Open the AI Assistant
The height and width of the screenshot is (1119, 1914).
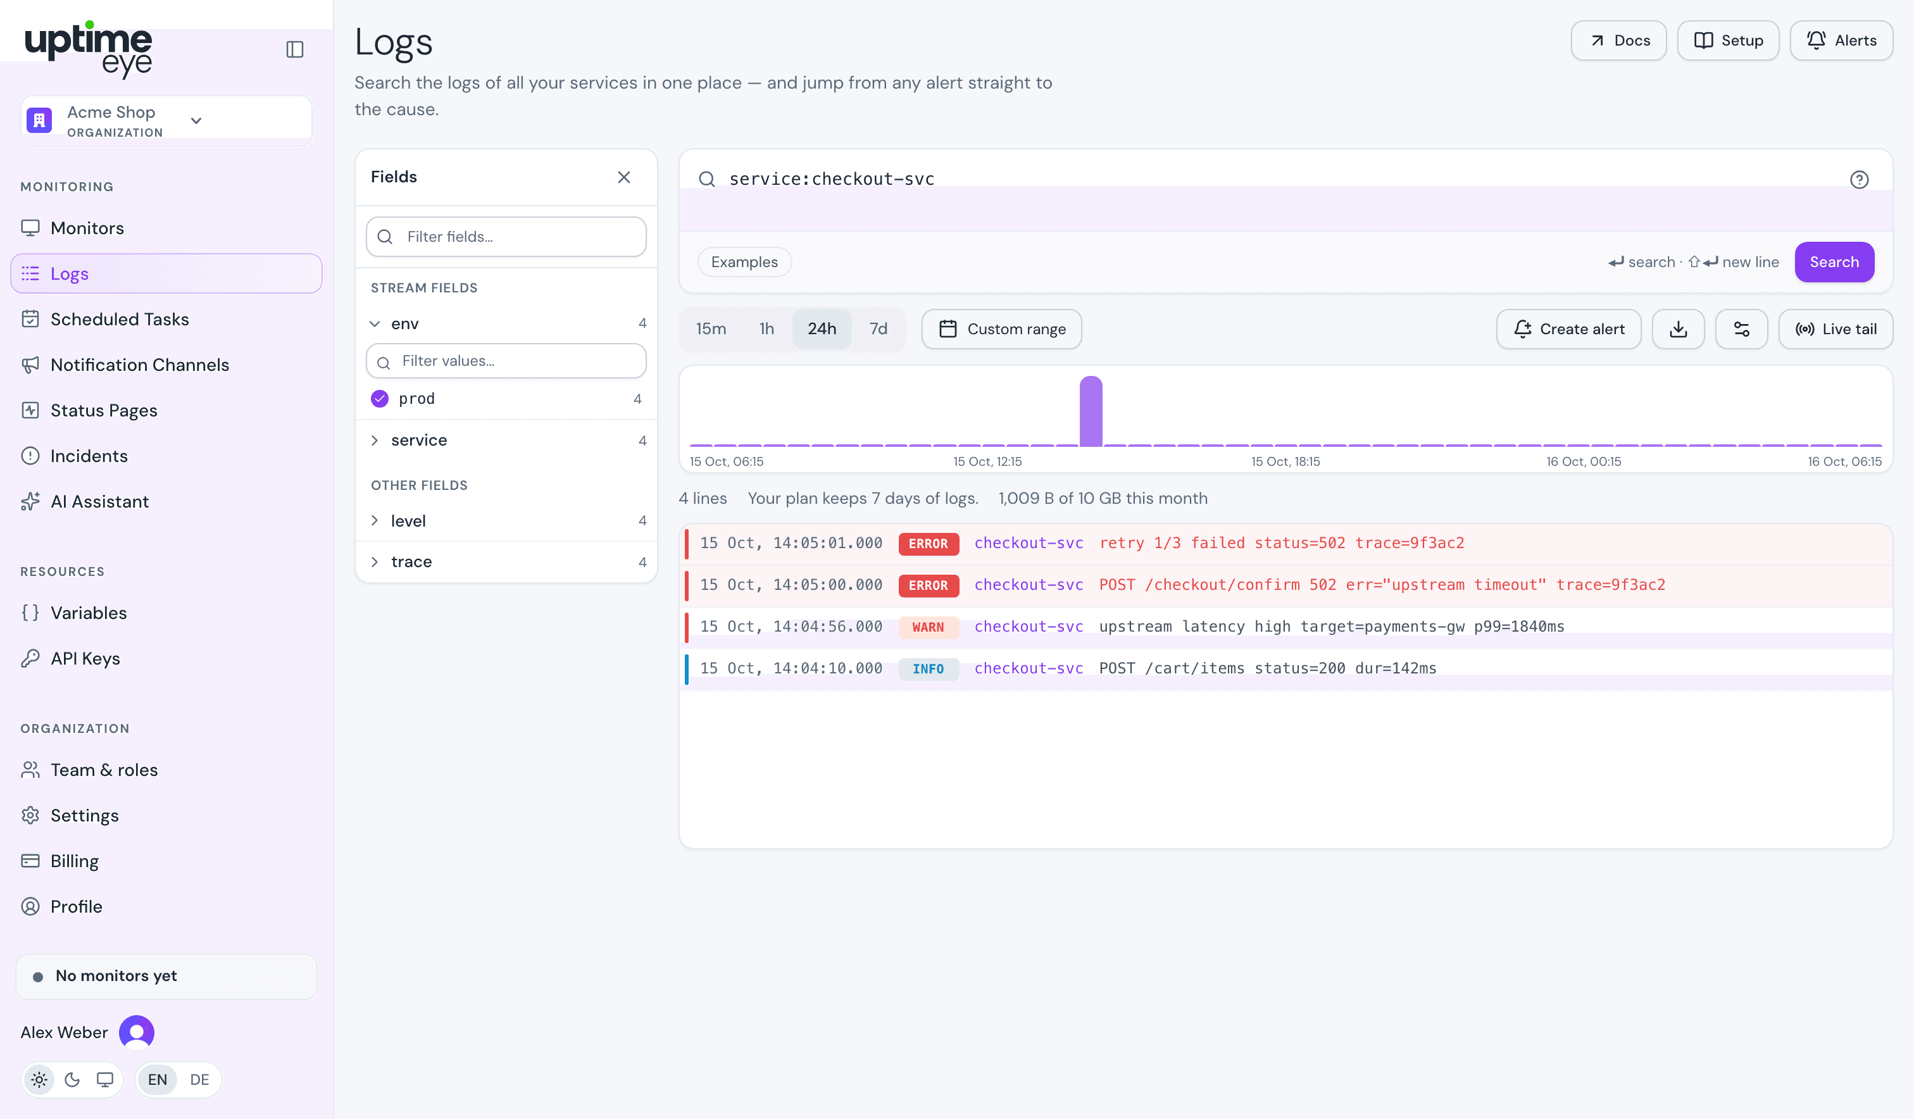tap(166, 501)
